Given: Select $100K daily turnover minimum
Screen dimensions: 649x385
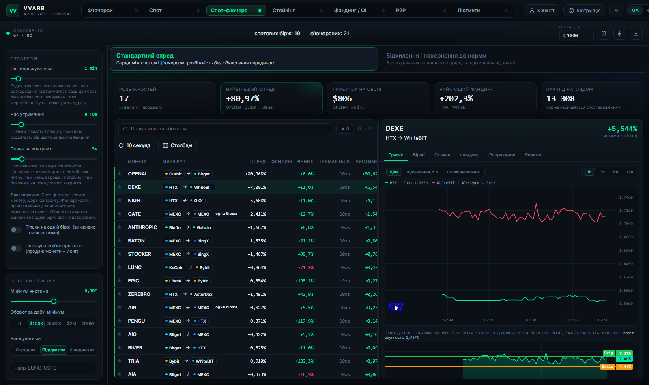Looking at the screenshot, I should click(37, 323).
